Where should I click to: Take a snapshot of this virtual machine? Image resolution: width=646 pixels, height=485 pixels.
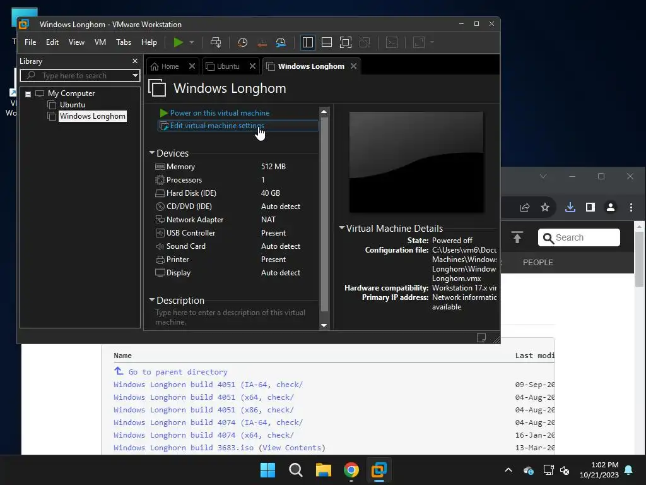point(242,42)
